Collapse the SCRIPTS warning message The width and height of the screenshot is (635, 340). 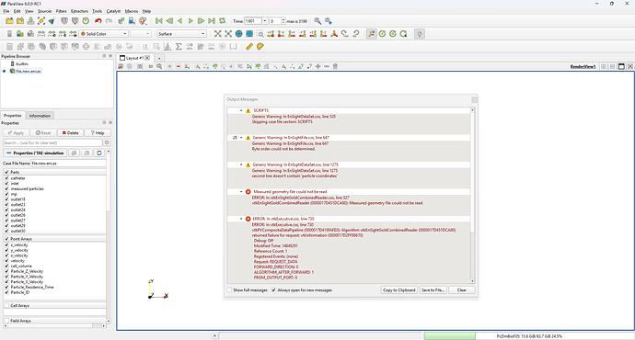[241, 110]
